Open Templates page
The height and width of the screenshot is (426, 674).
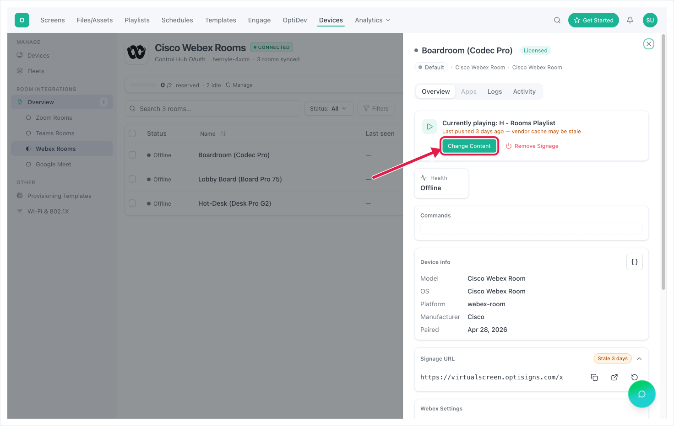(x=221, y=20)
